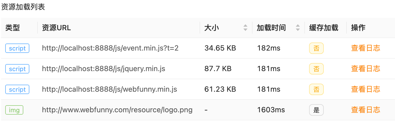The width and height of the screenshot is (395, 124).
Task: Click the 资源URL column header
Action: [56, 28]
